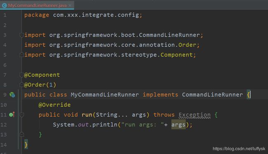Screen dimensions: 268x154
Task: Click the throws keyword on line 11
Action: pyautogui.click(x=164, y=115)
